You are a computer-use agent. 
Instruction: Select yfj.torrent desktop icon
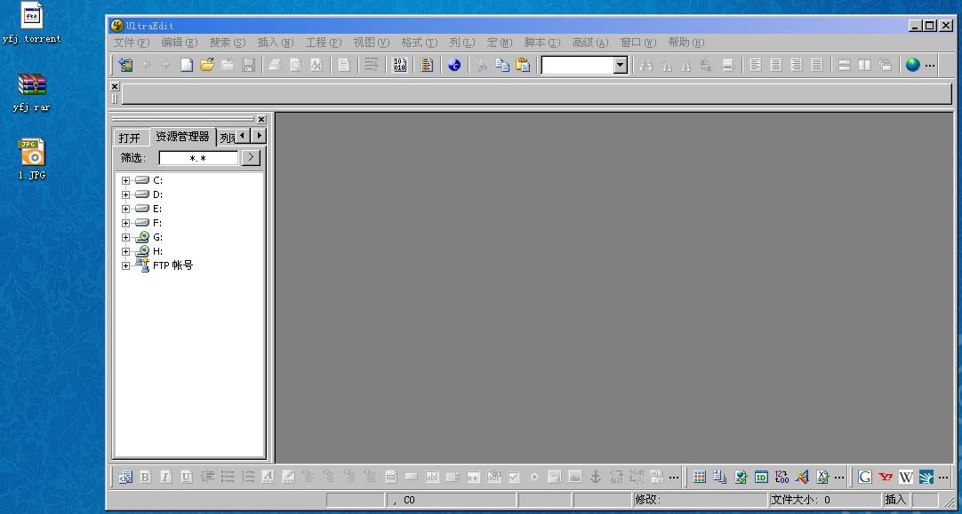[32, 23]
